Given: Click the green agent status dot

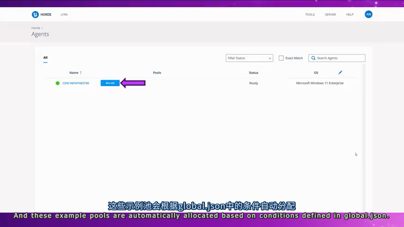Looking at the screenshot, I should click(57, 83).
